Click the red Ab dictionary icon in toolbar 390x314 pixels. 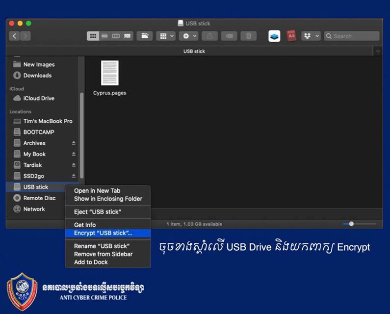pyautogui.click(x=291, y=36)
